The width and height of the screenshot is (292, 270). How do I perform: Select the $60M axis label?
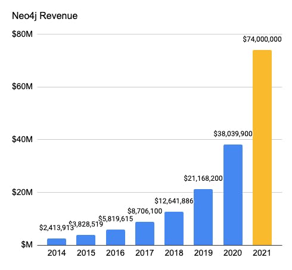pos(22,86)
